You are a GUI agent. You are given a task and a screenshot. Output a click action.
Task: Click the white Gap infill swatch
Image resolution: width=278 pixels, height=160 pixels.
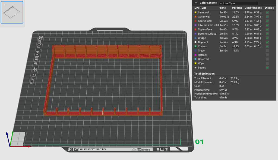[195, 42]
